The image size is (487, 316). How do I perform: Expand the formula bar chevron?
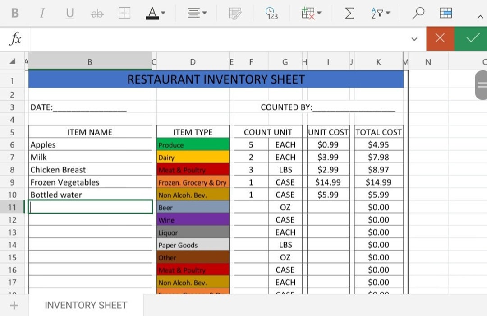414,39
